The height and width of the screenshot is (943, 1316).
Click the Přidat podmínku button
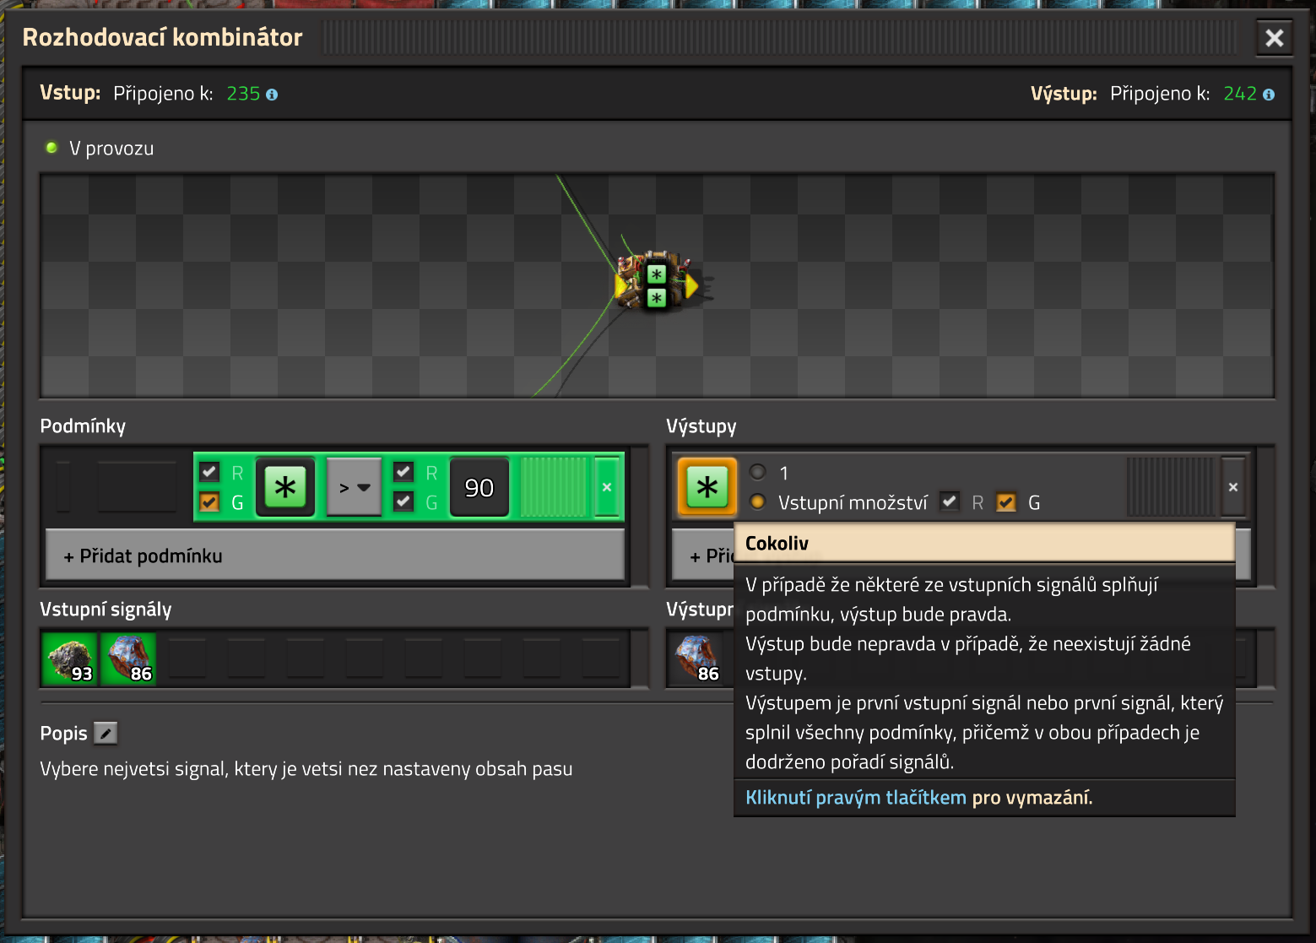(335, 556)
